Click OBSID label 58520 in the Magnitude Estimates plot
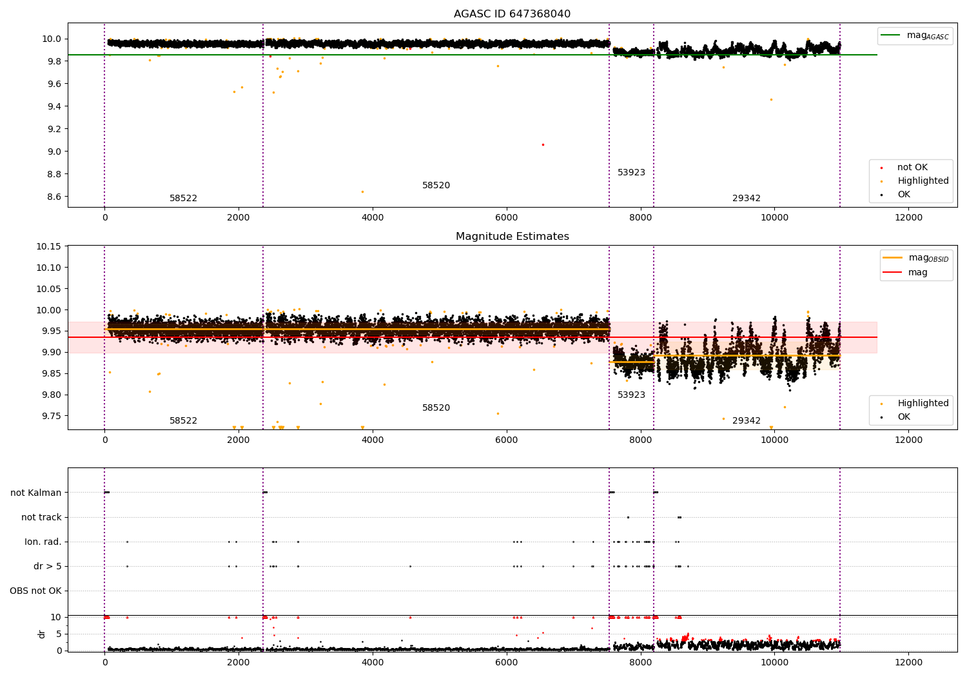967x677 pixels. click(436, 408)
